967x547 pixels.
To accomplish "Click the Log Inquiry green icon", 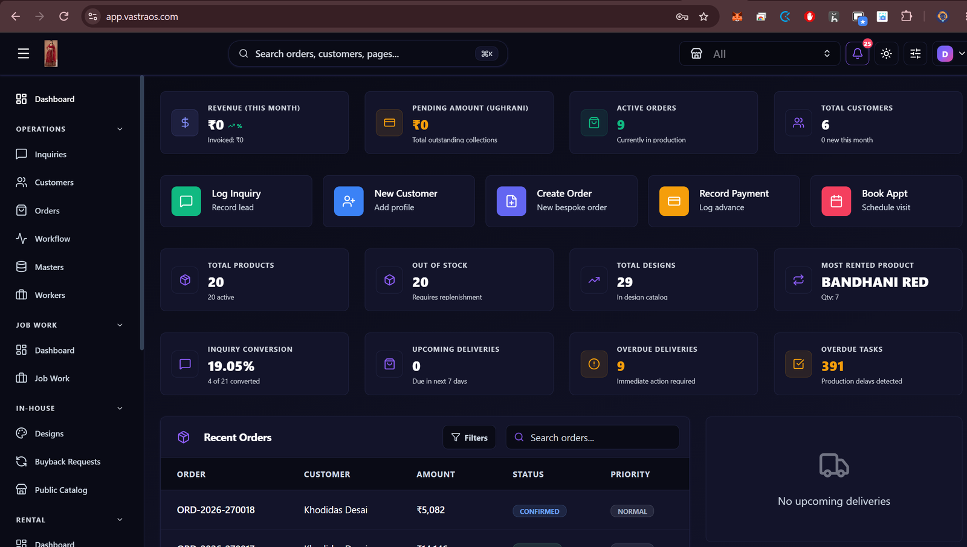I will 186,201.
